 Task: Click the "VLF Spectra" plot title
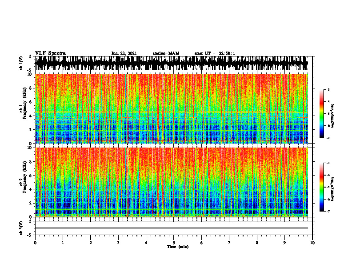(50, 53)
